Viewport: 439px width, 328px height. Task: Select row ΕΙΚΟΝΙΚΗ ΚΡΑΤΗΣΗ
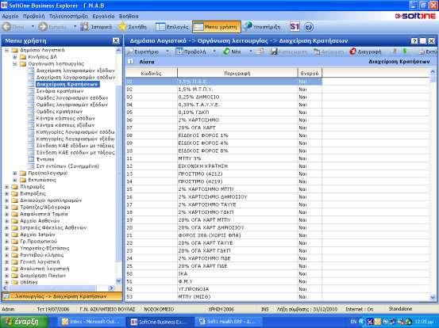click(x=224, y=166)
